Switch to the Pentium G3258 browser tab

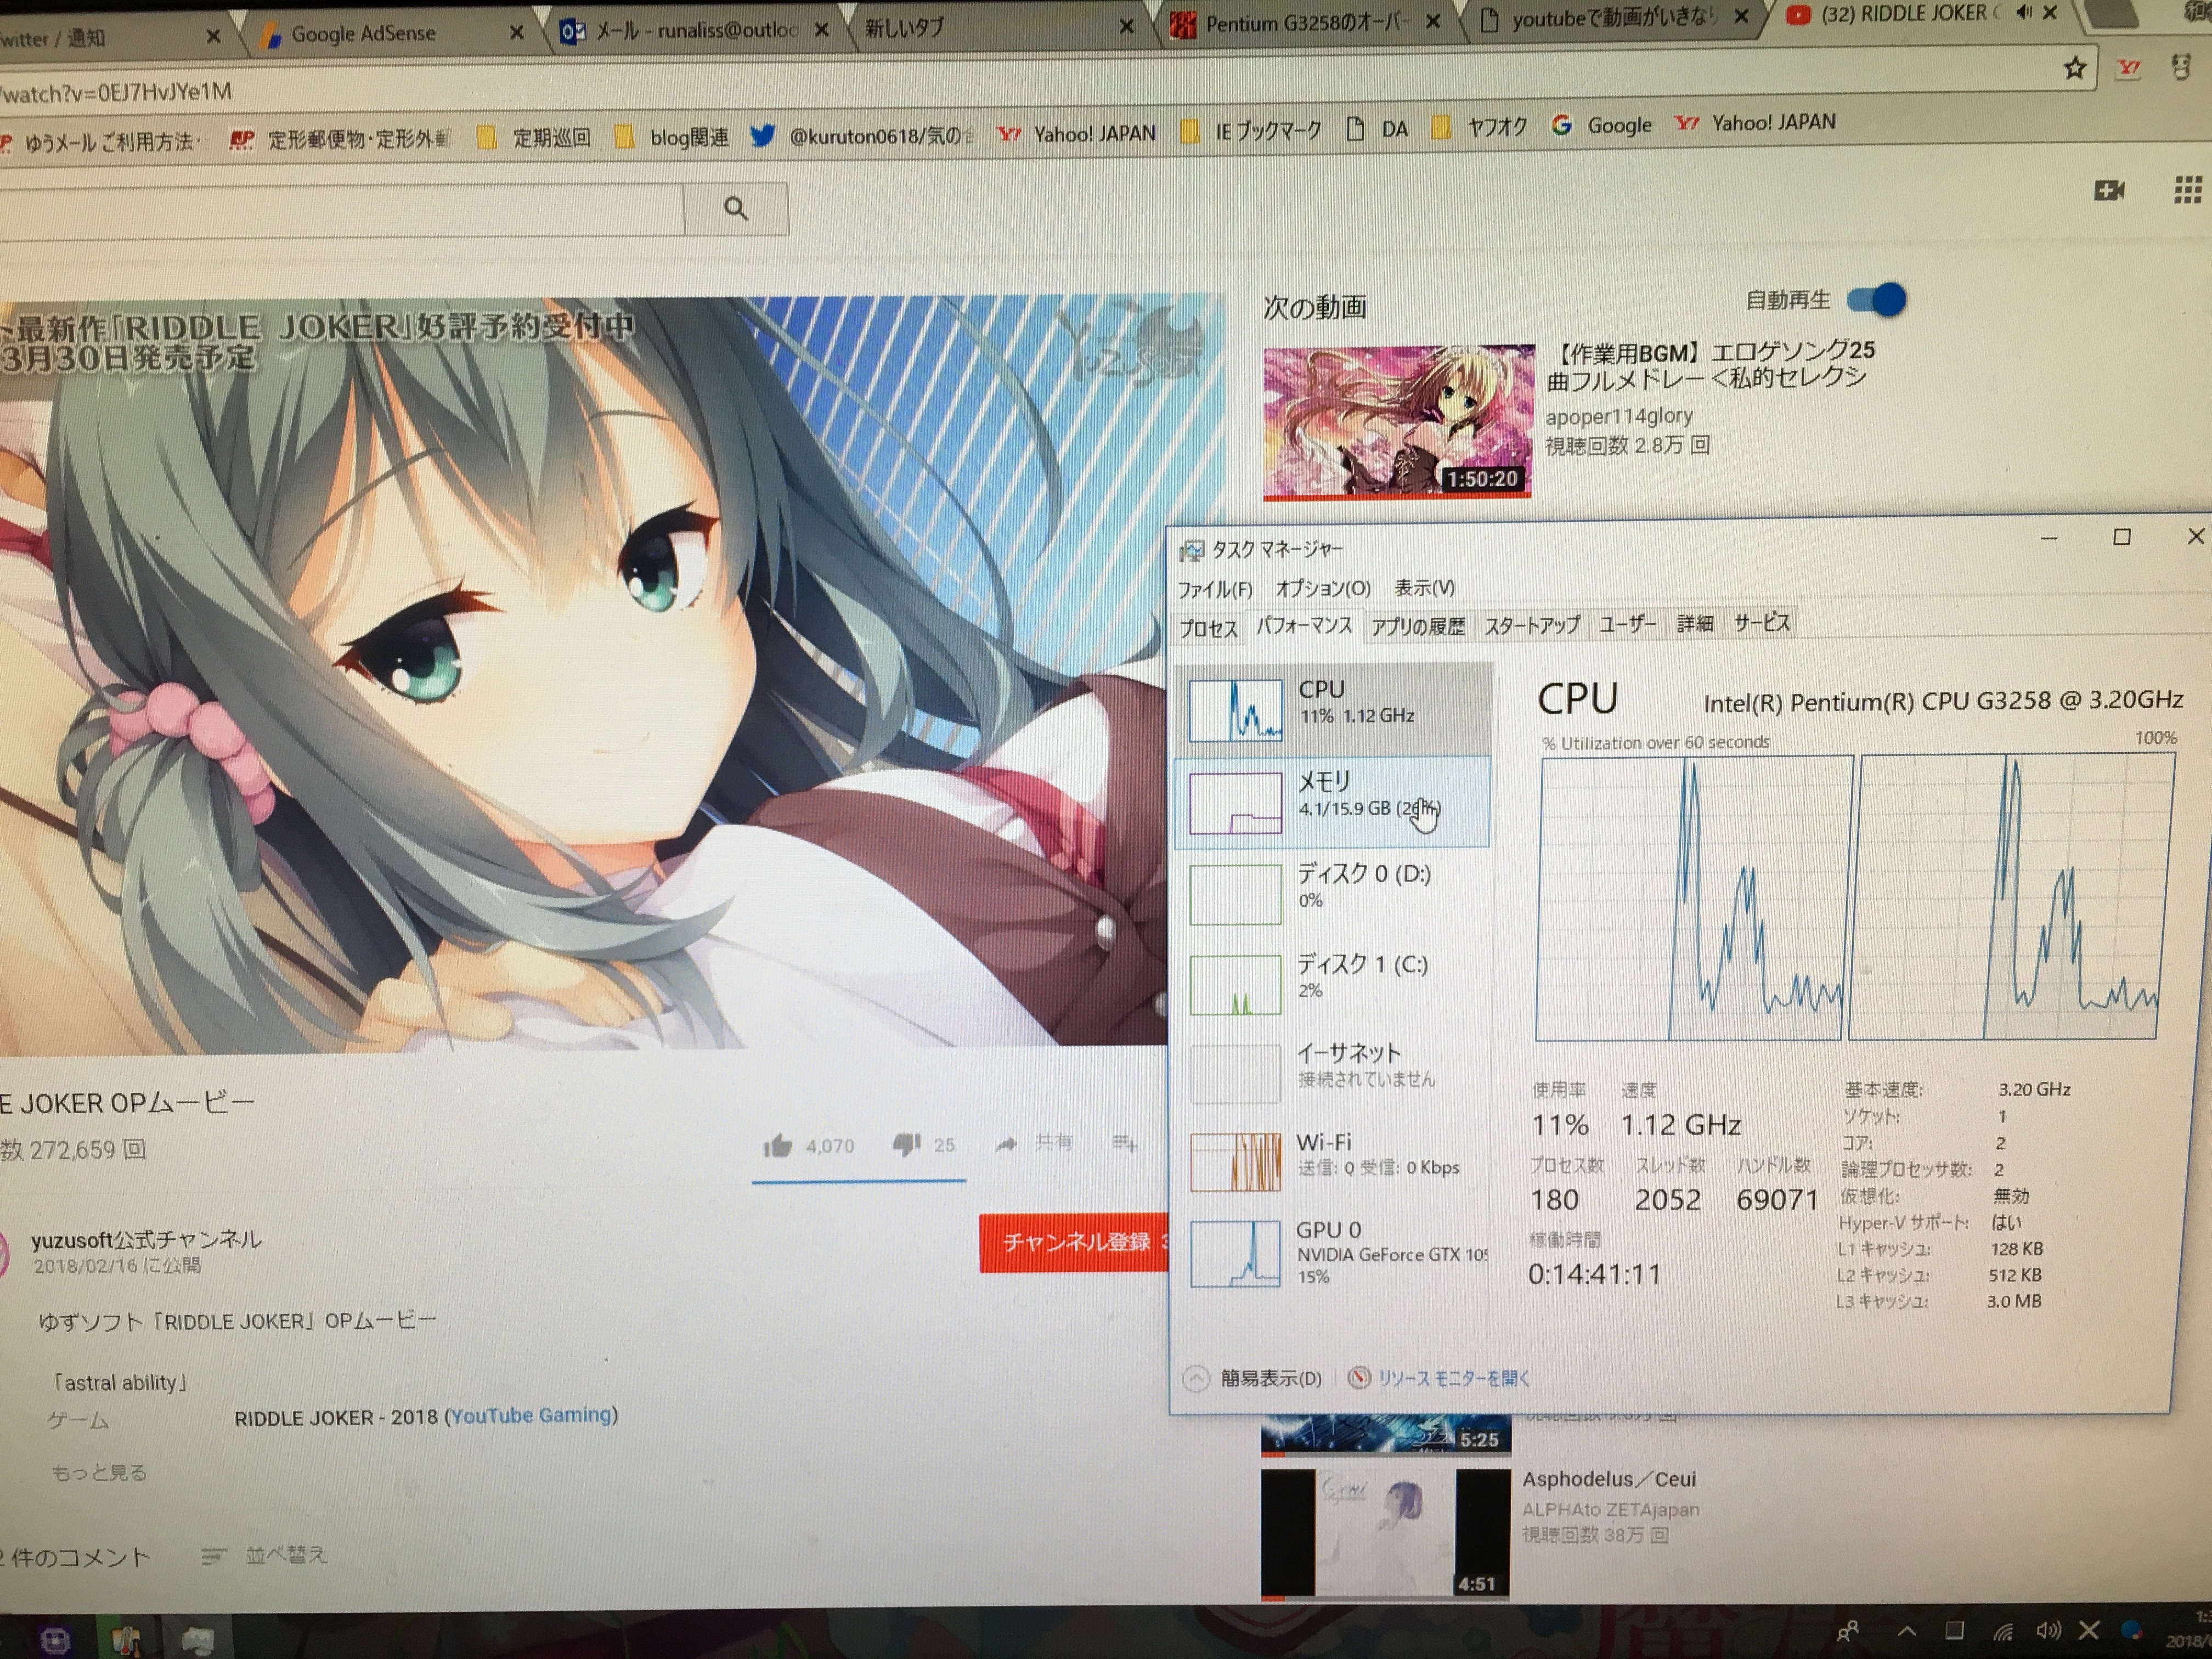tap(1305, 23)
